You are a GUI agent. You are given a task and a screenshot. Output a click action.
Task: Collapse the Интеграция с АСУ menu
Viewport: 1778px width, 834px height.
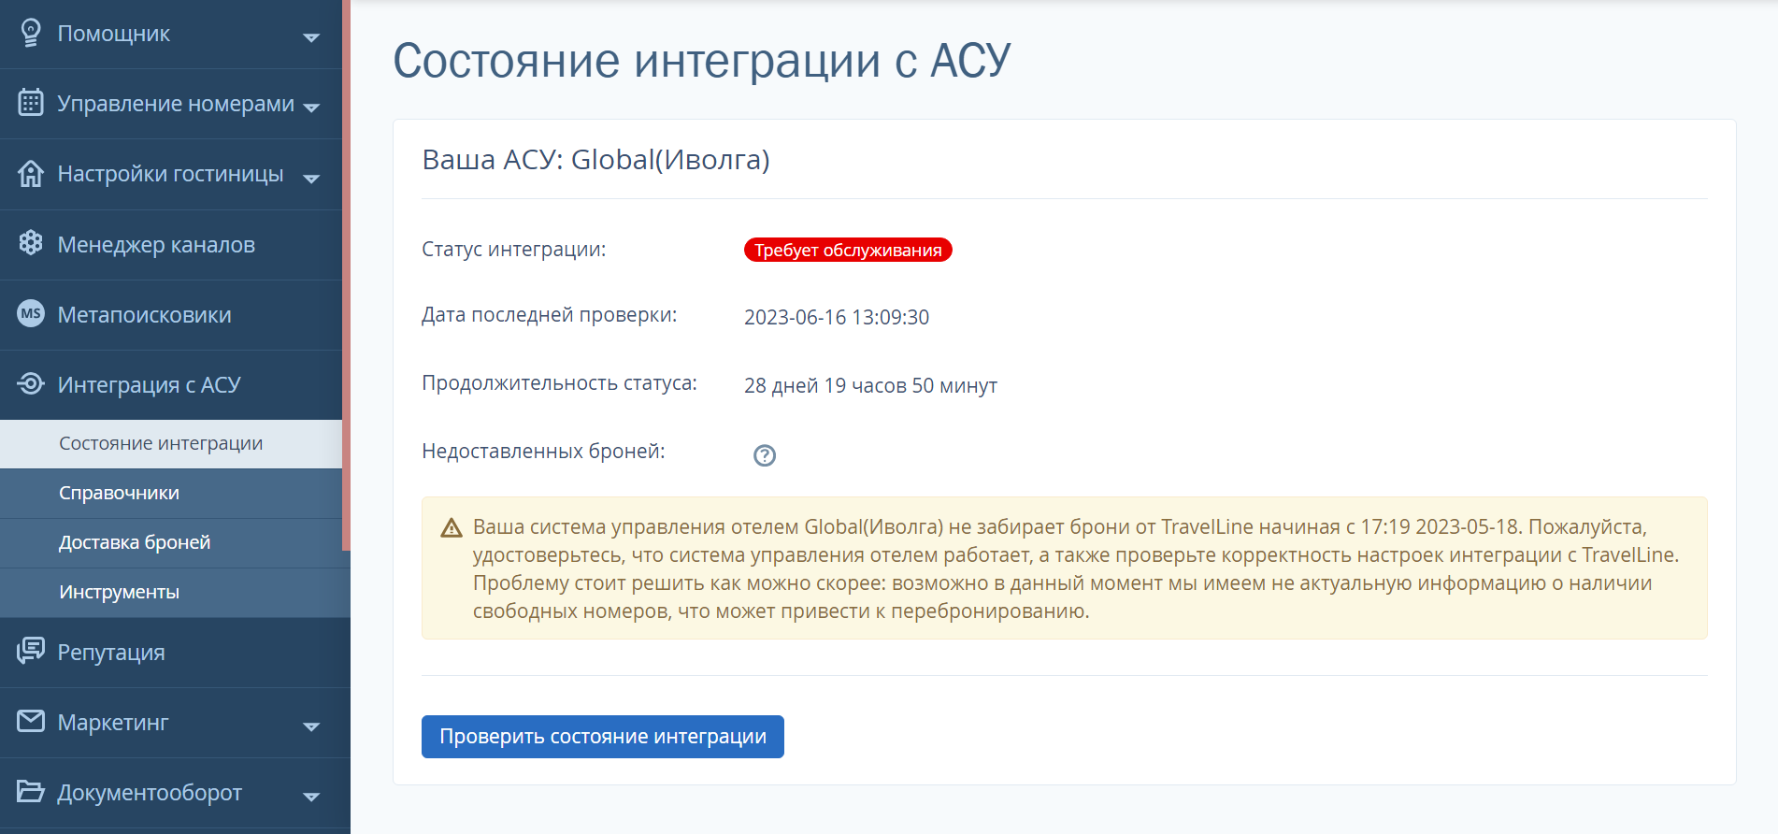click(x=171, y=385)
